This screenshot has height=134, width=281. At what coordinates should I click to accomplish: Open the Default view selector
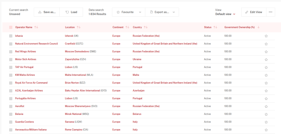click(x=225, y=14)
